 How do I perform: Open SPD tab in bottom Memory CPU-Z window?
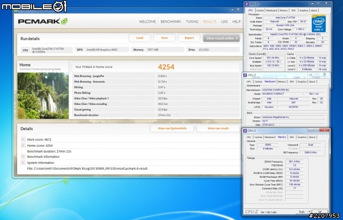[292, 137]
